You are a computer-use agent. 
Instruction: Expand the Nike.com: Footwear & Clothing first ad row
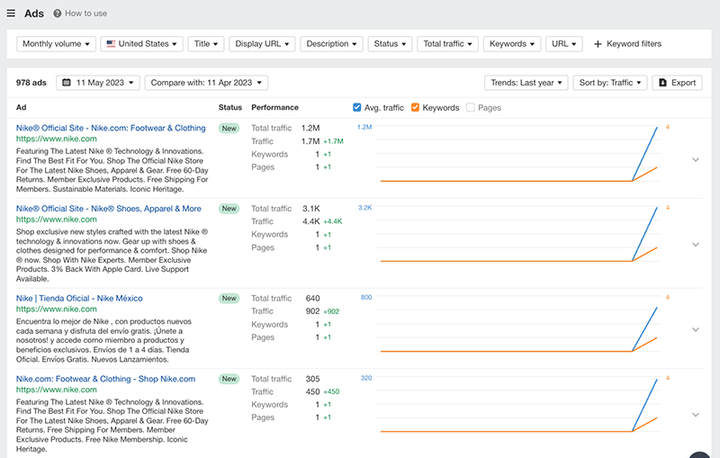tap(696, 159)
